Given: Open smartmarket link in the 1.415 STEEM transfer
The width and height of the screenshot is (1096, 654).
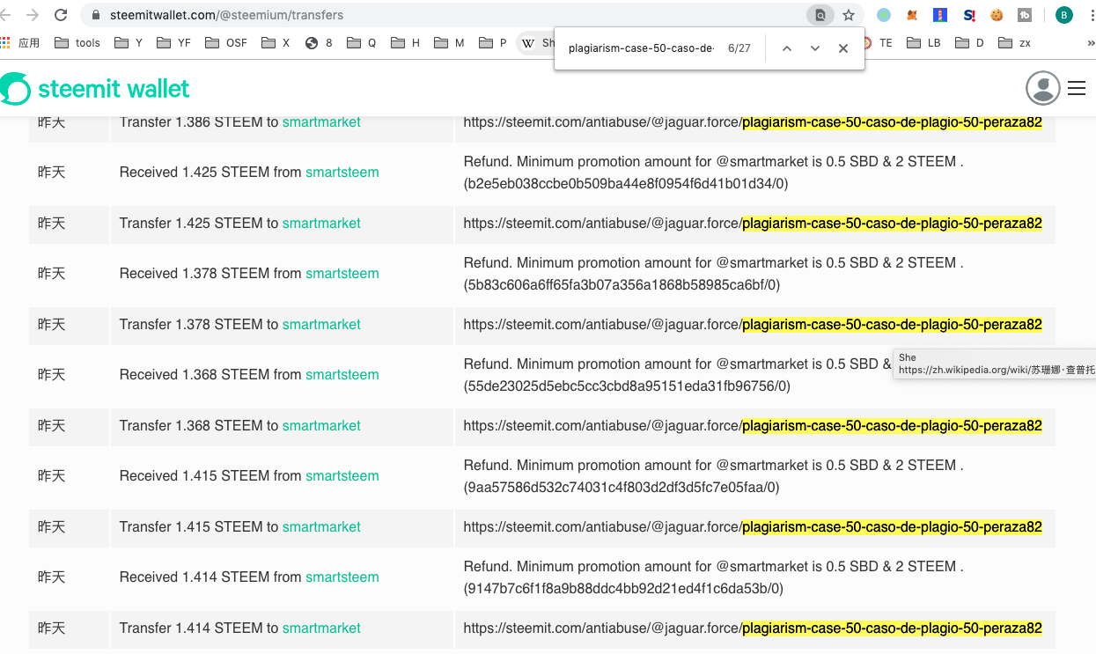Looking at the screenshot, I should 321,527.
